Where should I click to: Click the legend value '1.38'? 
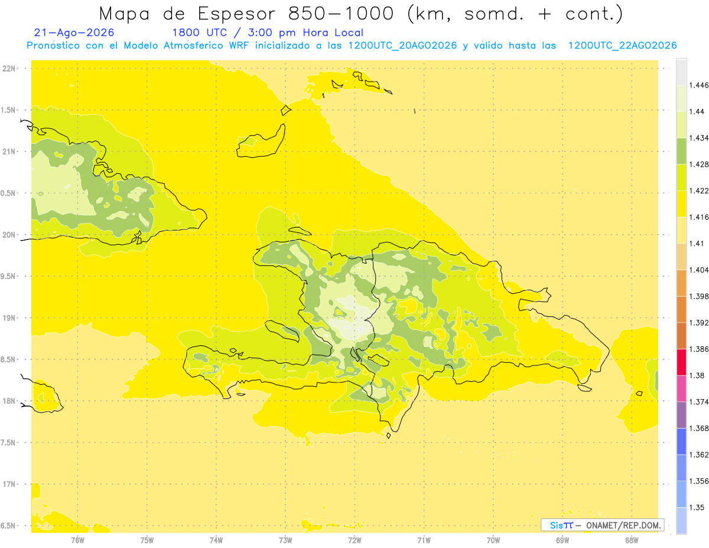click(697, 375)
